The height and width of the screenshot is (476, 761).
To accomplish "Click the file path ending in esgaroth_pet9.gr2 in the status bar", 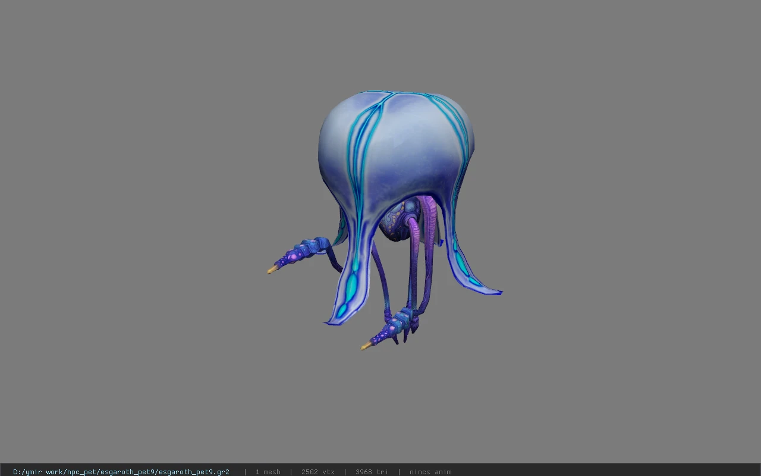I will [x=121, y=472].
